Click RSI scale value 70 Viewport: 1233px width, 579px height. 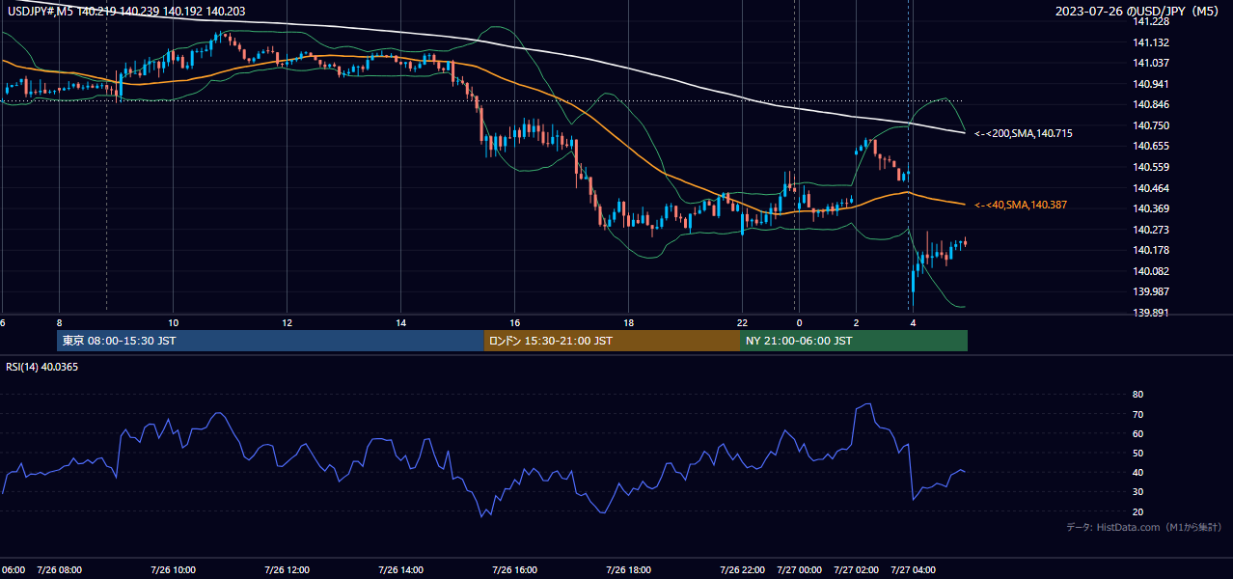(1138, 414)
